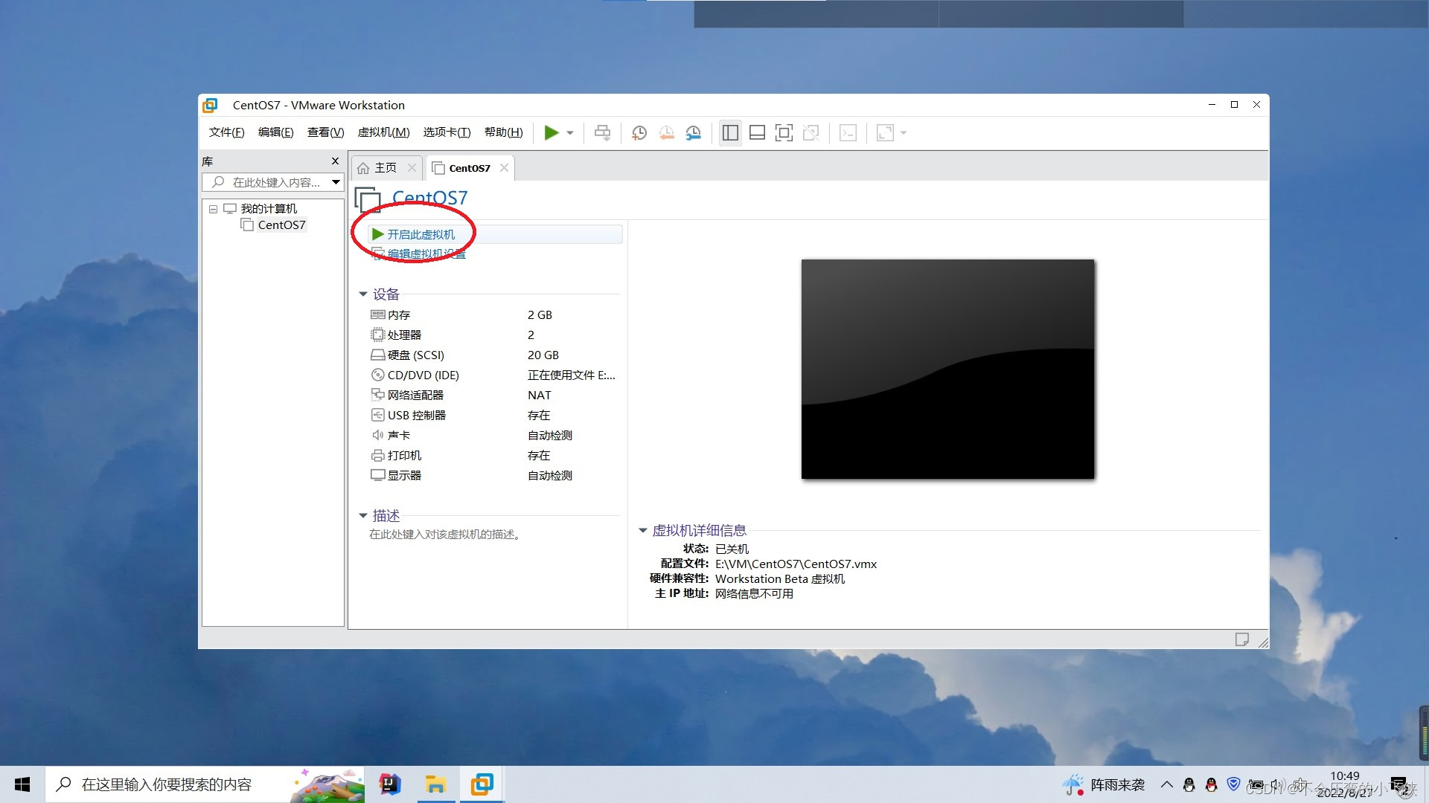Screen dimensions: 1429x803
Task: Click the Unity mode toolbar icon
Action: point(811,133)
